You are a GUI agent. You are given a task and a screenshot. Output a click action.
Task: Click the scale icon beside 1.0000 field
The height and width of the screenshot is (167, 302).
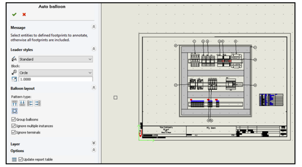coord(14,79)
